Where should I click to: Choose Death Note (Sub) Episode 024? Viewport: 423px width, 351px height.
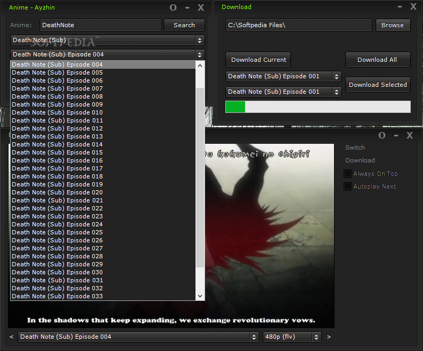click(x=103, y=224)
